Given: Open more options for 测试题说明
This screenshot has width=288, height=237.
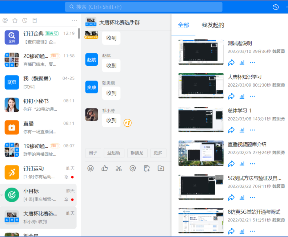Looking at the screenshot, I should click(252, 63).
